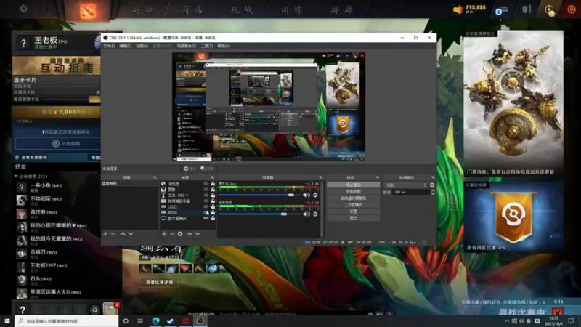Open transition properties gear icon
This screenshot has height=327, width=581.
(431, 185)
